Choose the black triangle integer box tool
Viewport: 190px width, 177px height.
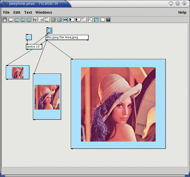pos(72,19)
